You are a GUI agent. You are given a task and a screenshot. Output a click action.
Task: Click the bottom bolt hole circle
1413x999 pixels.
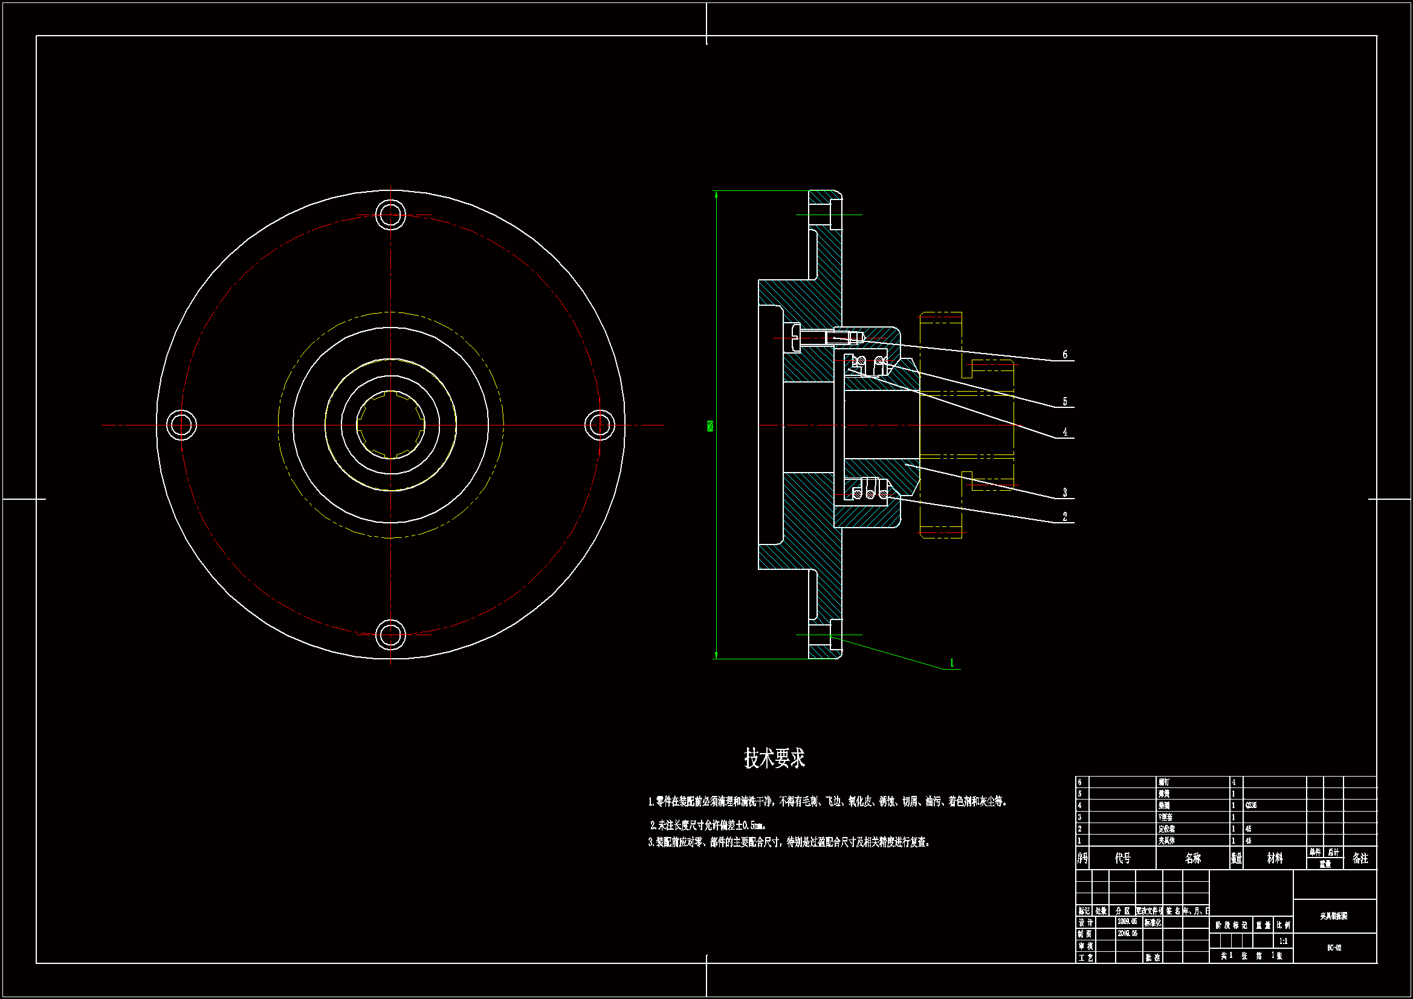390,635
